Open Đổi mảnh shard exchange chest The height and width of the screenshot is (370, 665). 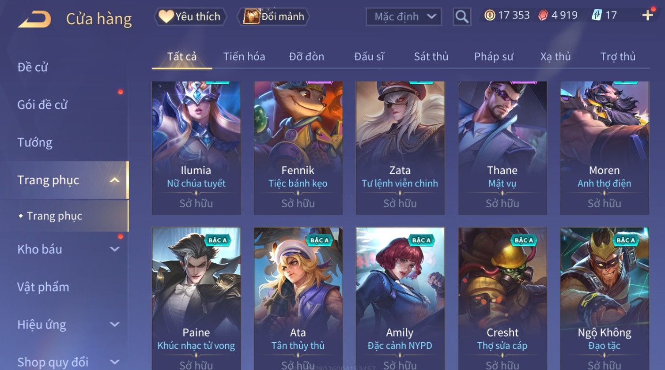(273, 17)
